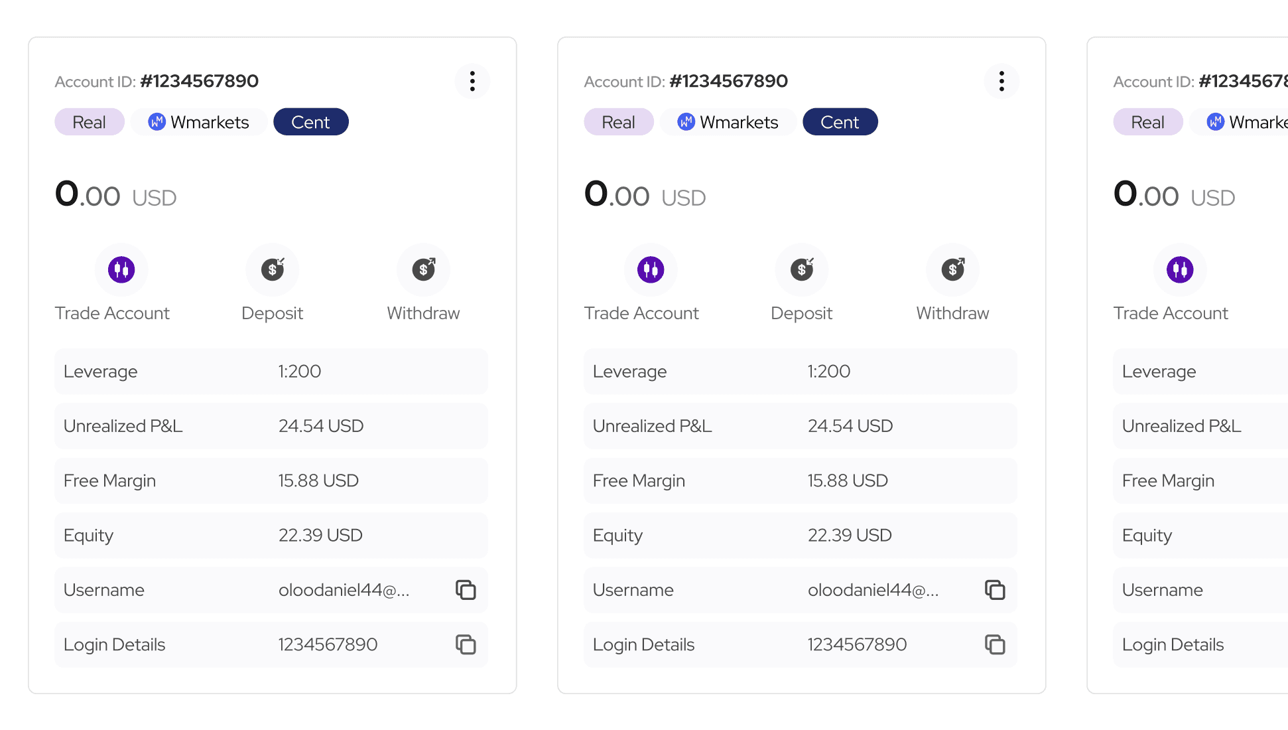1288x730 pixels.
Task: Copy login details in second card
Action: pos(995,644)
